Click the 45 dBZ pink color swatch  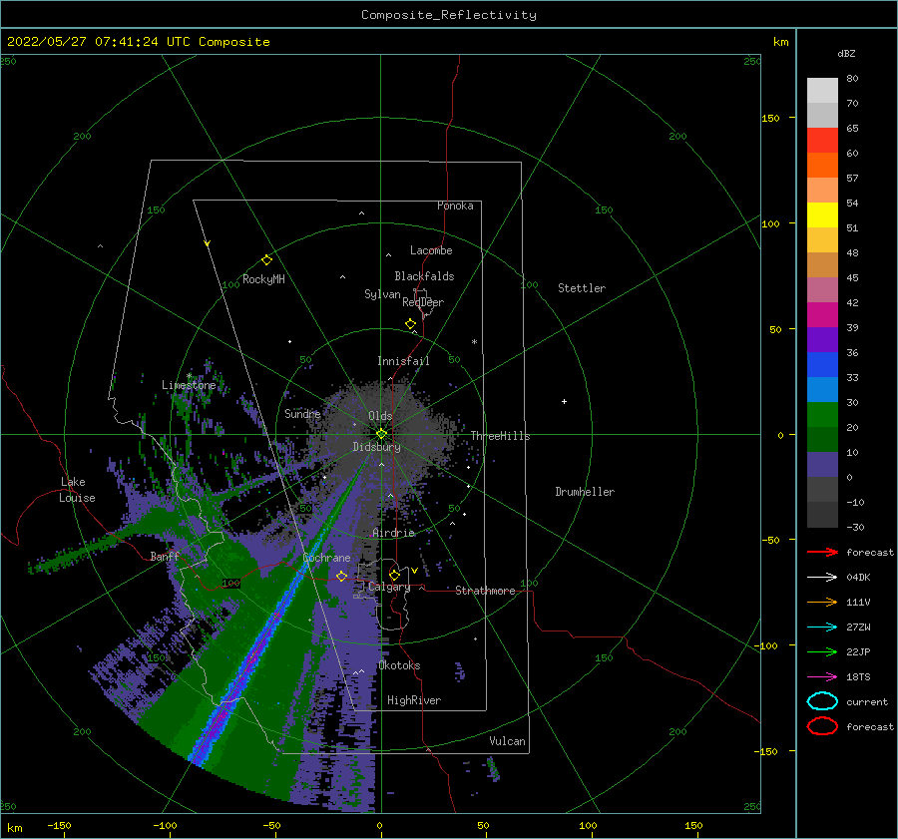click(x=822, y=289)
